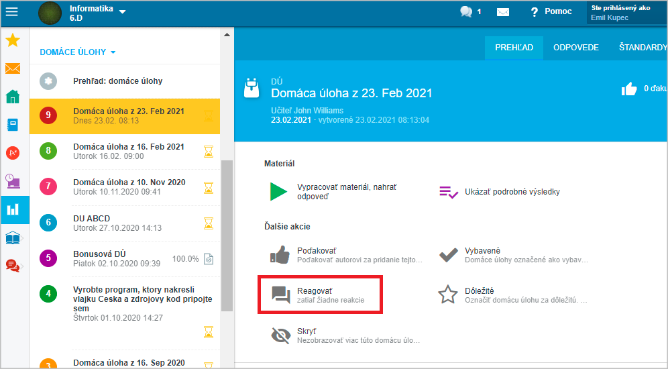Switch to the PREHĽAD tab
668x369 pixels.
click(x=514, y=48)
